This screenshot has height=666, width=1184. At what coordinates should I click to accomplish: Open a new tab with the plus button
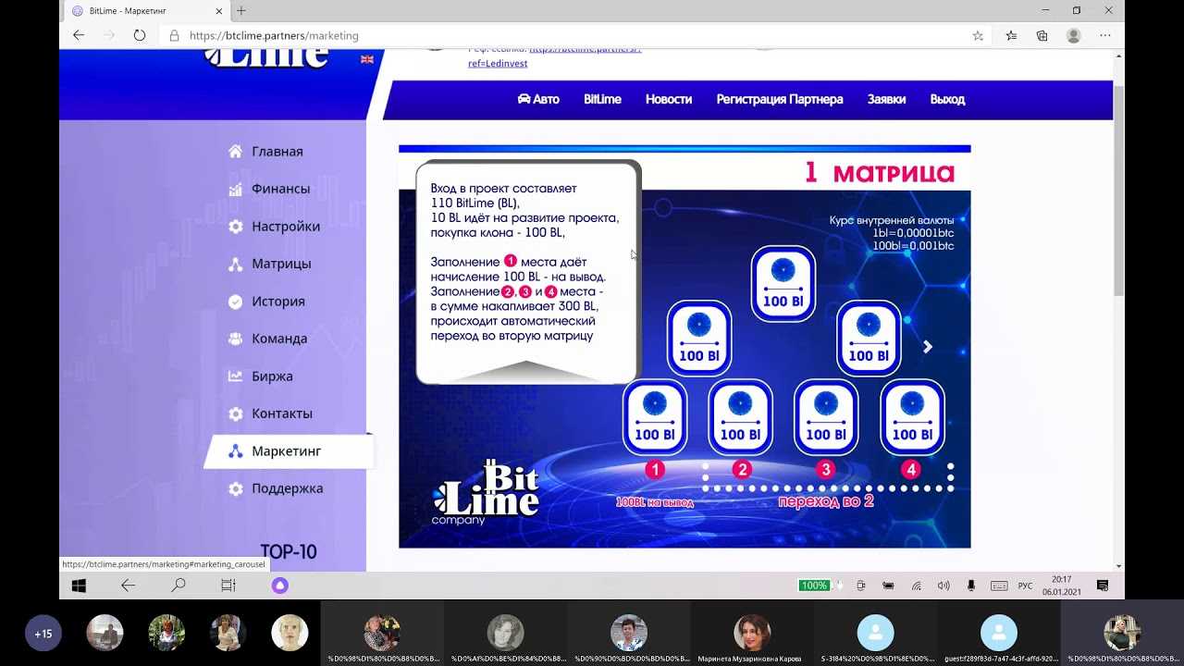tap(241, 11)
